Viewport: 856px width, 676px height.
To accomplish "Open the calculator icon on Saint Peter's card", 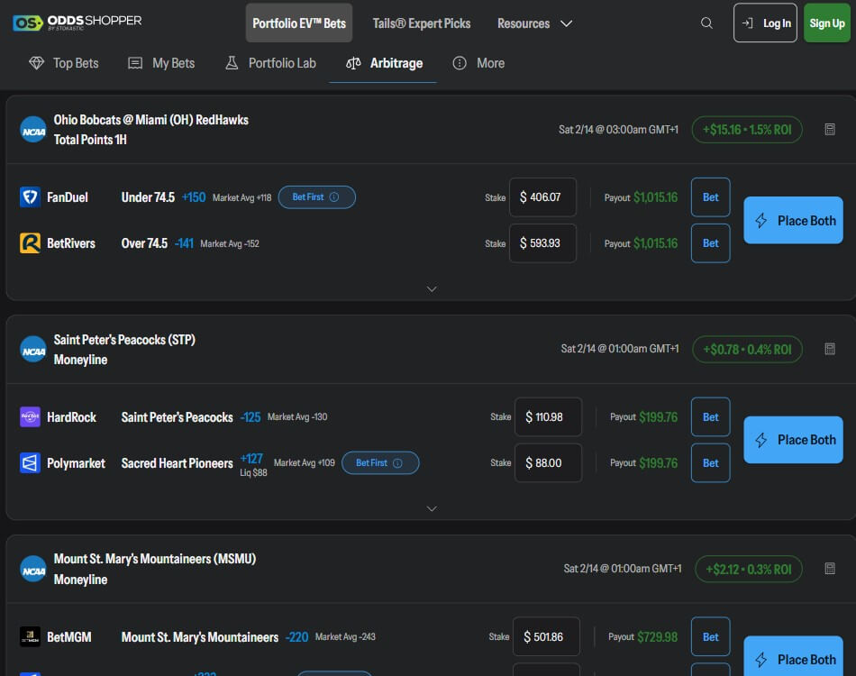I will click(x=829, y=349).
